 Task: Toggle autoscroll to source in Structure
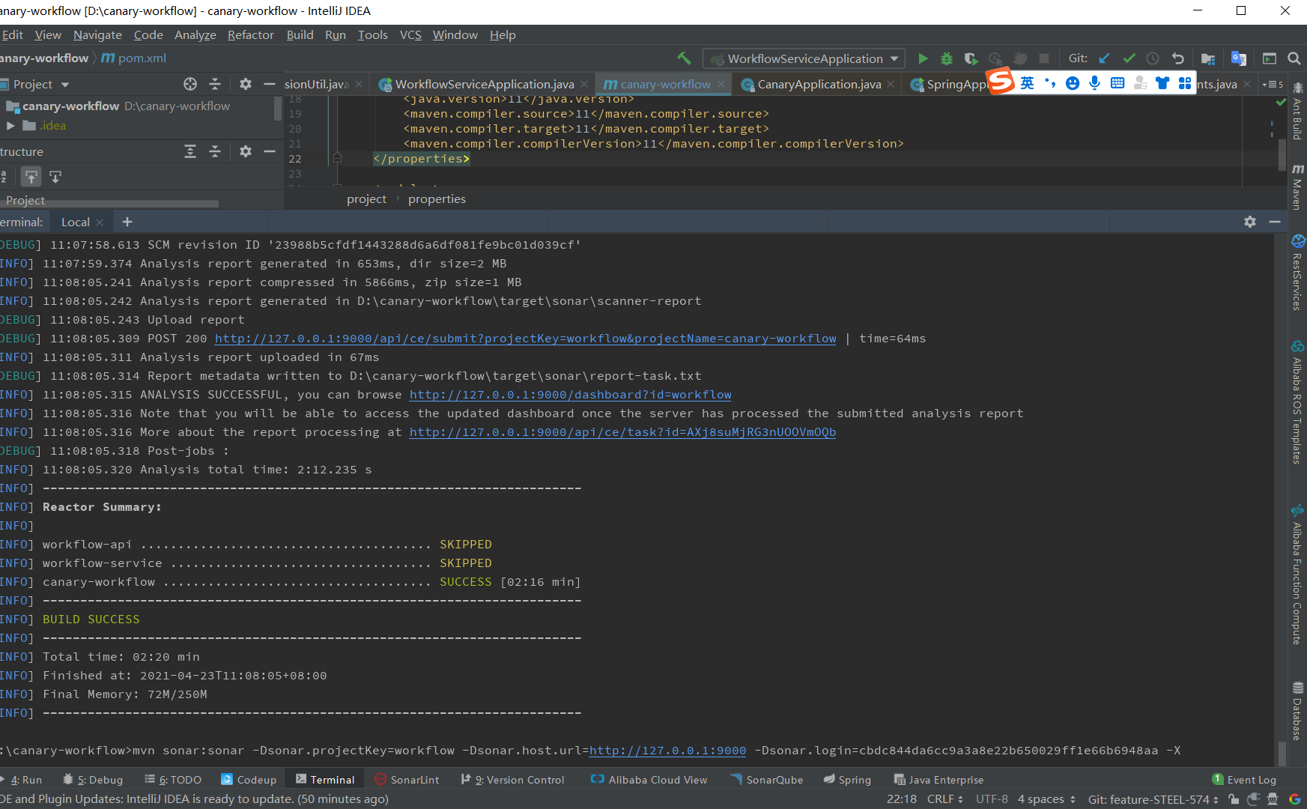coord(31,177)
